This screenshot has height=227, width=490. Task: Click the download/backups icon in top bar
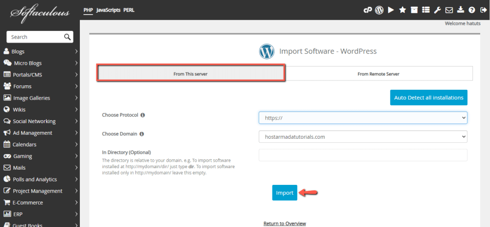point(460,10)
